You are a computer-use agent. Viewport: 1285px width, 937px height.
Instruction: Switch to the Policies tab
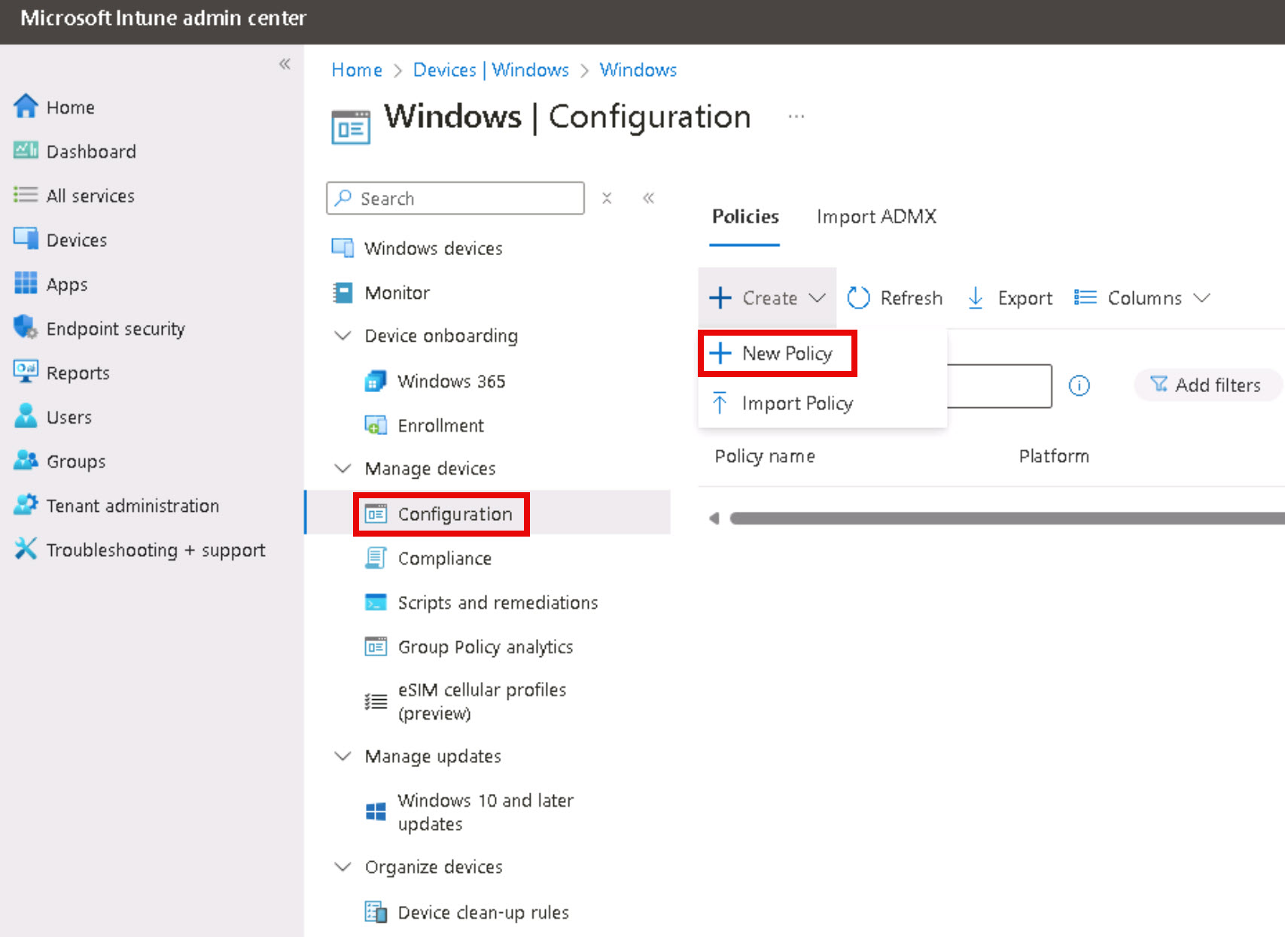click(745, 217)
